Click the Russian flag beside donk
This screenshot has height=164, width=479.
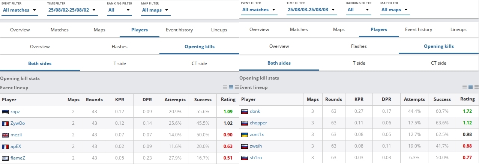(245, 111)
